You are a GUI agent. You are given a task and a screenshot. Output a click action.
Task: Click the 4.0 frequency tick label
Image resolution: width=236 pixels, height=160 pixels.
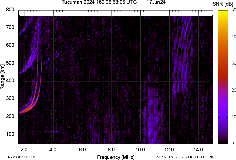tap(53, 150)
